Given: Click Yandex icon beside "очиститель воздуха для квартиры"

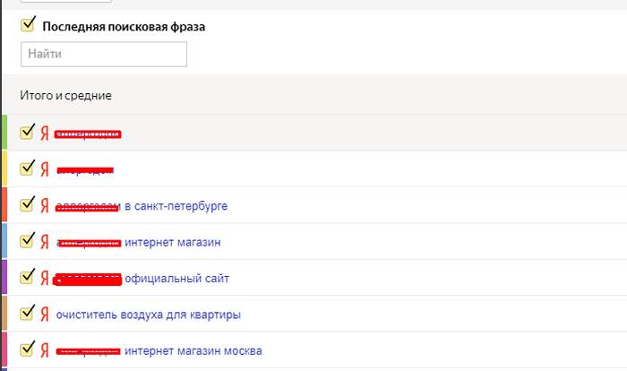Looking at the screenshot, I should tap(43, 314).
